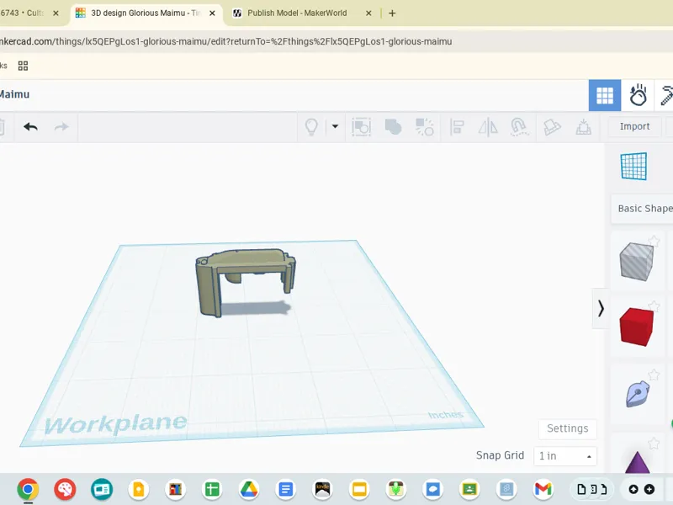Pick the Scribble pen shape

(x=638, y=393)
